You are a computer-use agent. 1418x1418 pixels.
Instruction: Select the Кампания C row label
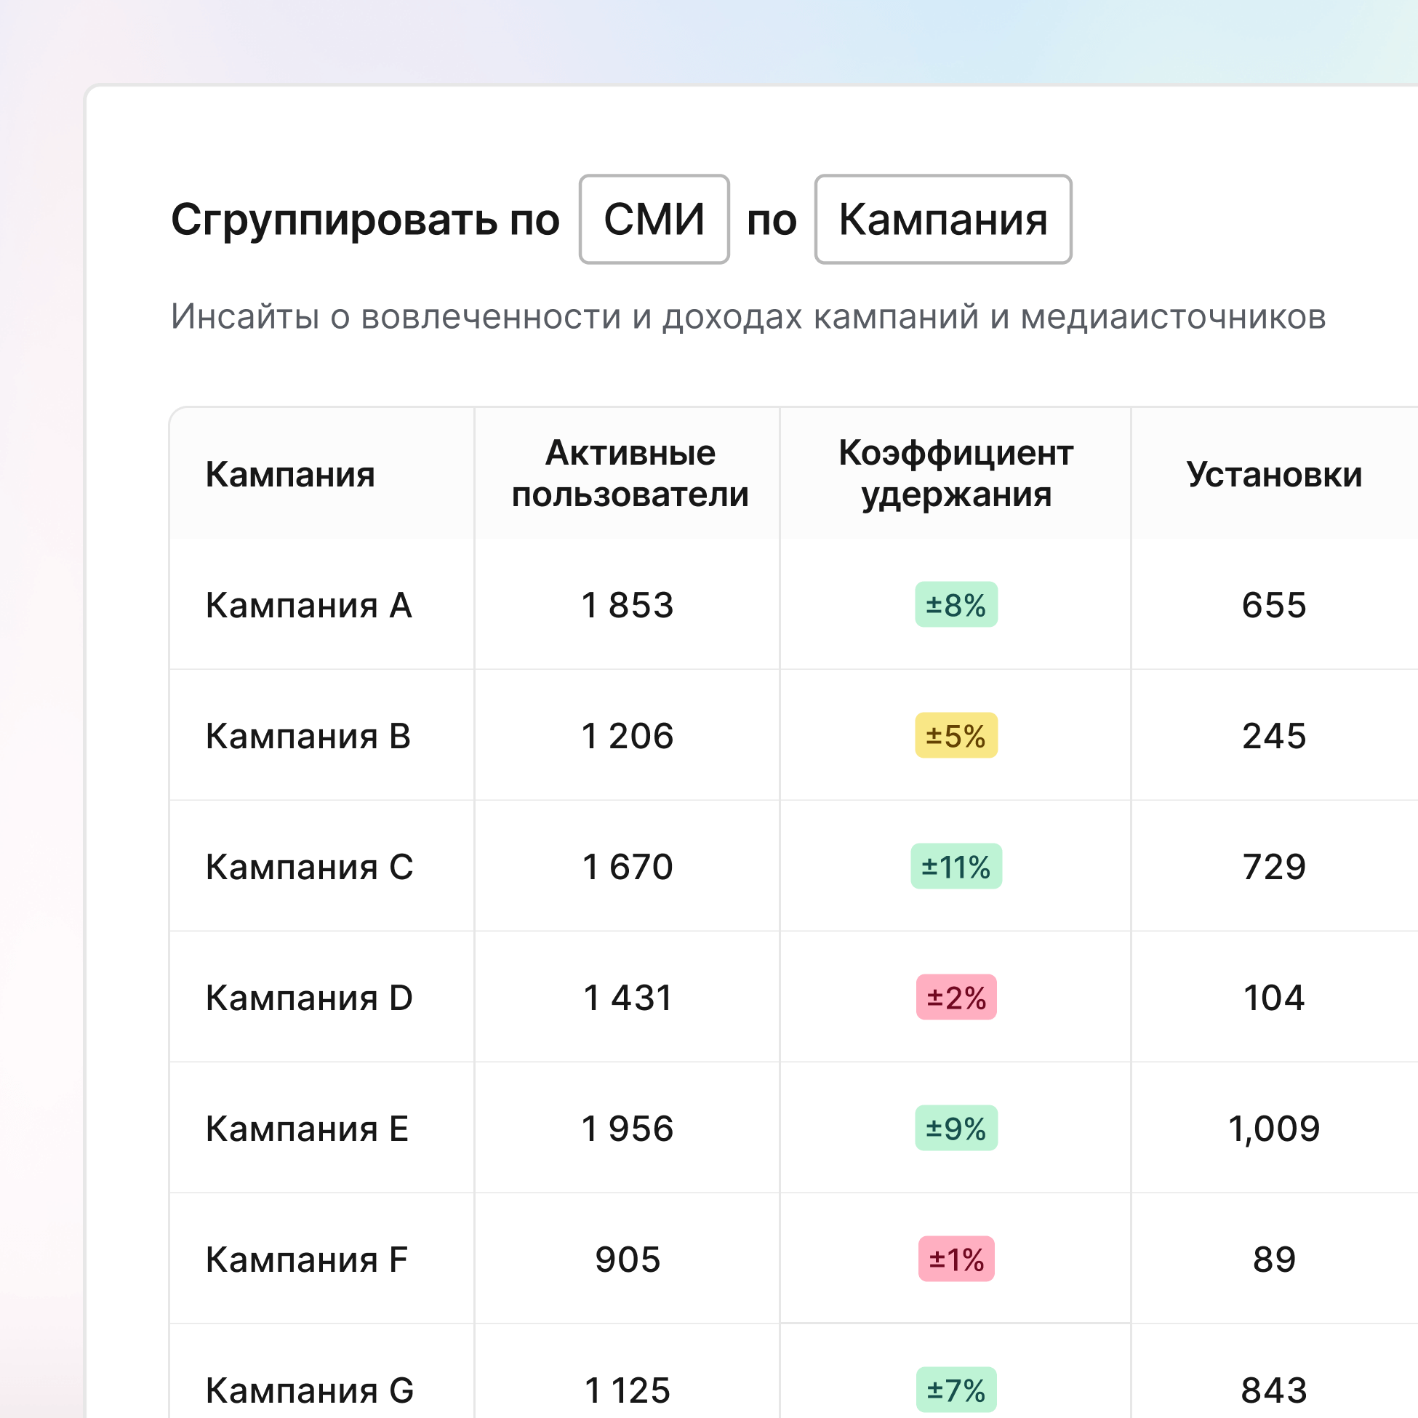[309, 867]
